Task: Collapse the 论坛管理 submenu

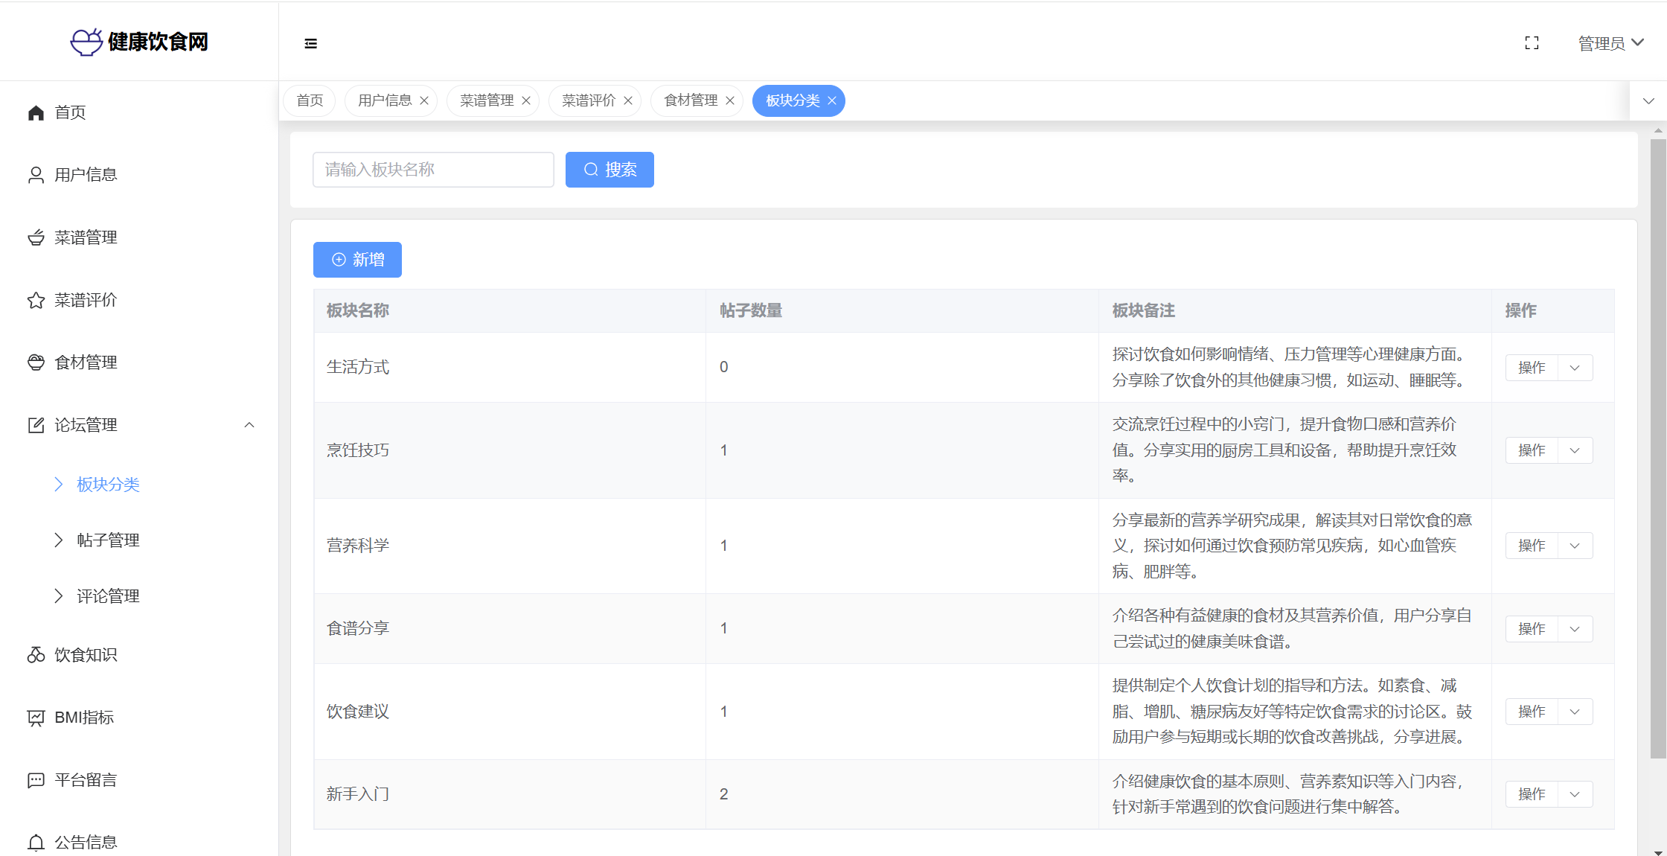Action: (249, 425)
